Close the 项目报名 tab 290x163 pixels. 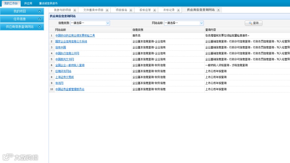[x=131, y=10]
